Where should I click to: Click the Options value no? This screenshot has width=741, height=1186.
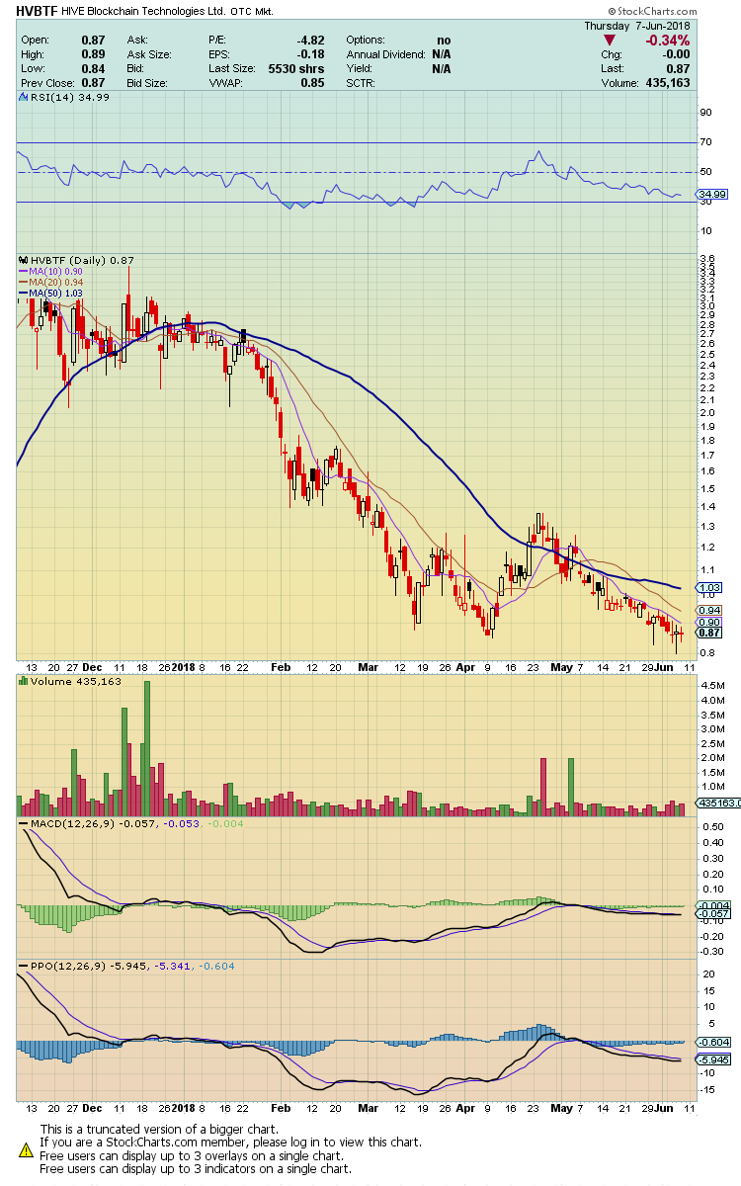coord(444,40)
